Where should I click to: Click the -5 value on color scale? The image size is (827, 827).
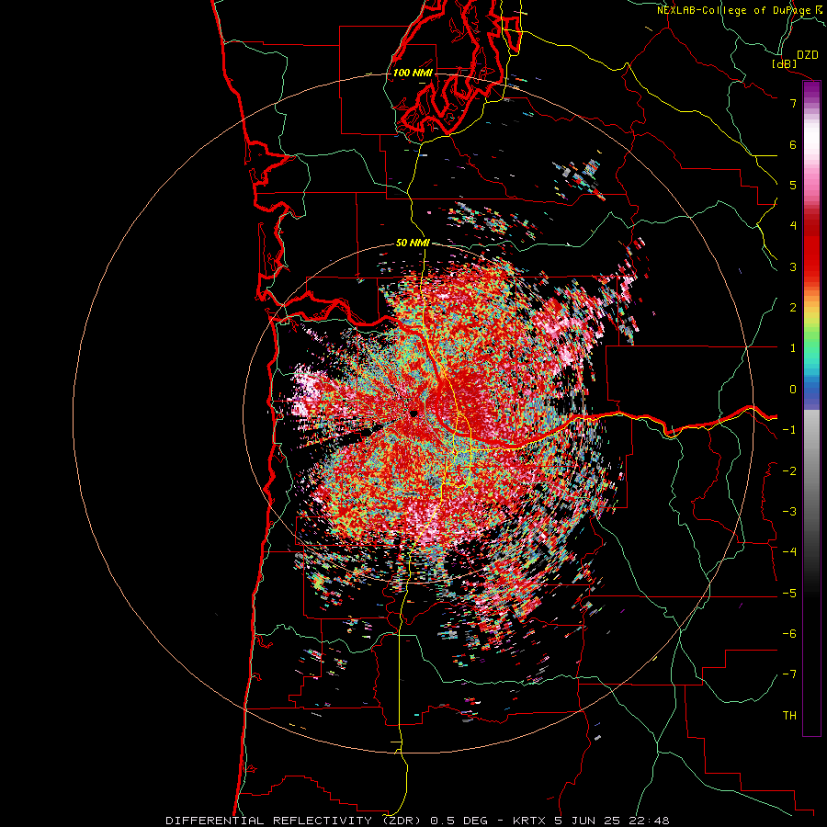[x=789, y=594]
